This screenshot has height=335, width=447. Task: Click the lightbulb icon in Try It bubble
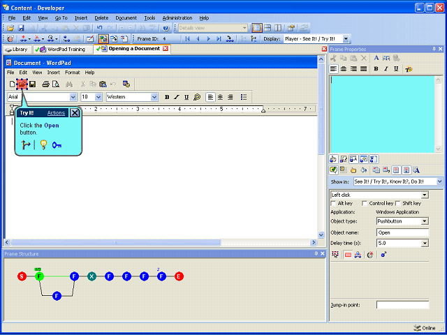click(43, 144)
